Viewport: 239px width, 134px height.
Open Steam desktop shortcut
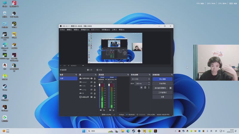pos(4,87)
